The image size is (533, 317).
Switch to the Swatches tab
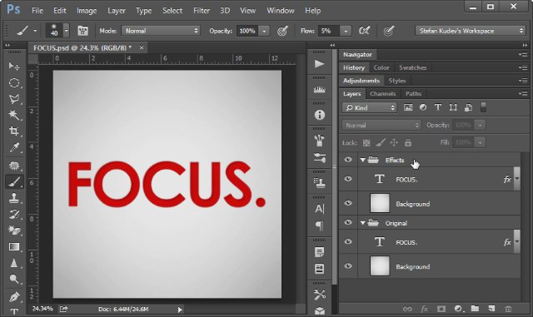413,67
